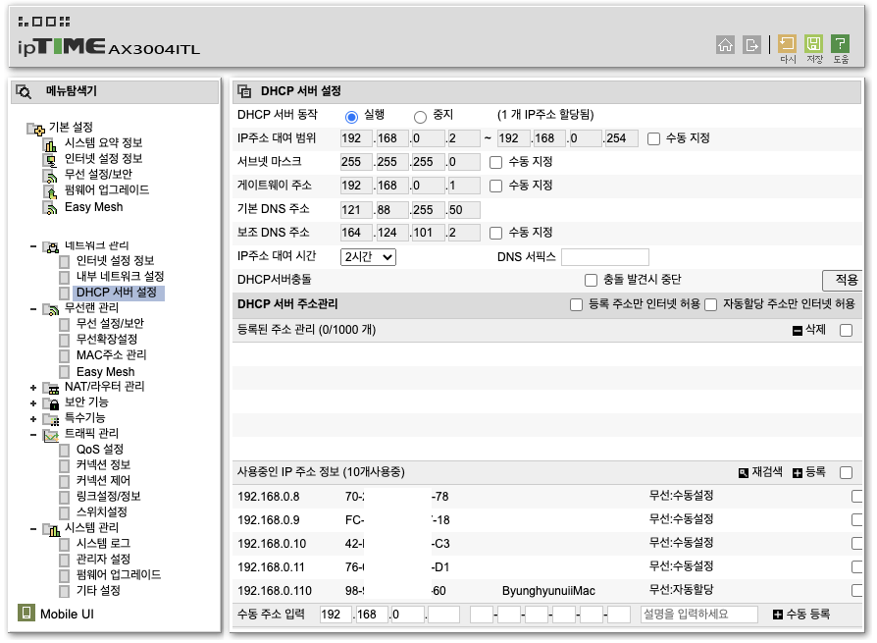Image resolution: width=877 pixels, height=643 pixels.
Task: Click the Mobile UI phone icon
Action: (26, 613)
